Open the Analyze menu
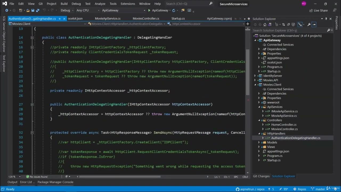This screenshot has height=192, width=341. click(100, 4)
